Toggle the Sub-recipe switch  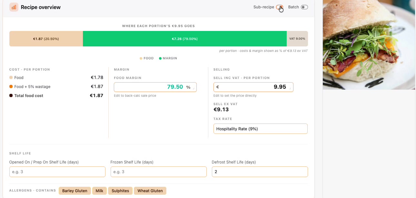pyautogui.click(x=280, y=7)
